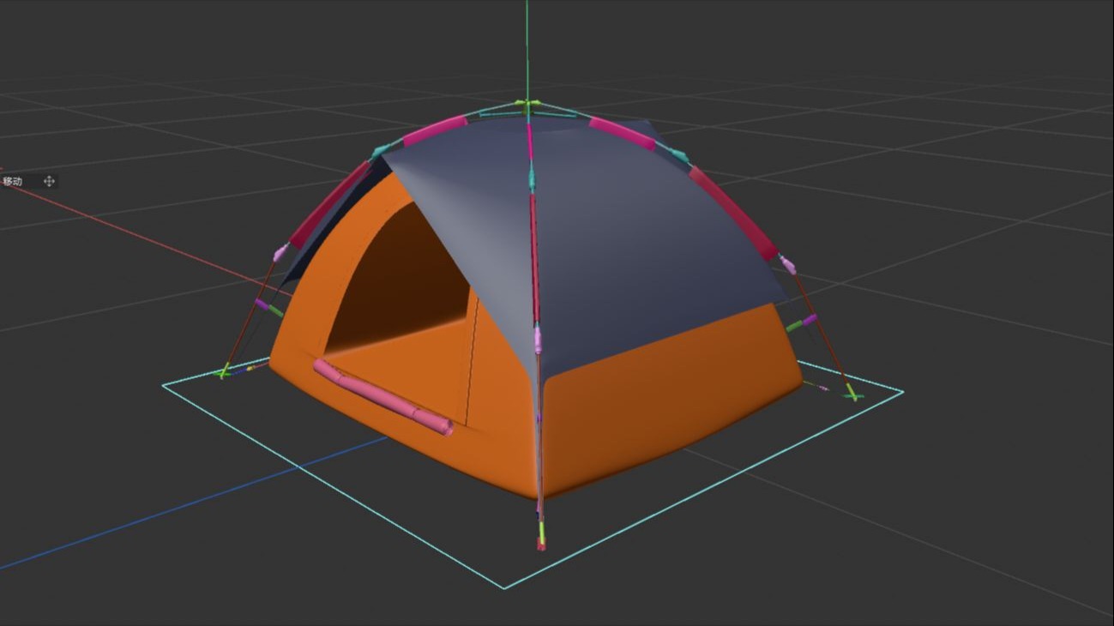Click the 移动 tool label

tap(12, 181)
